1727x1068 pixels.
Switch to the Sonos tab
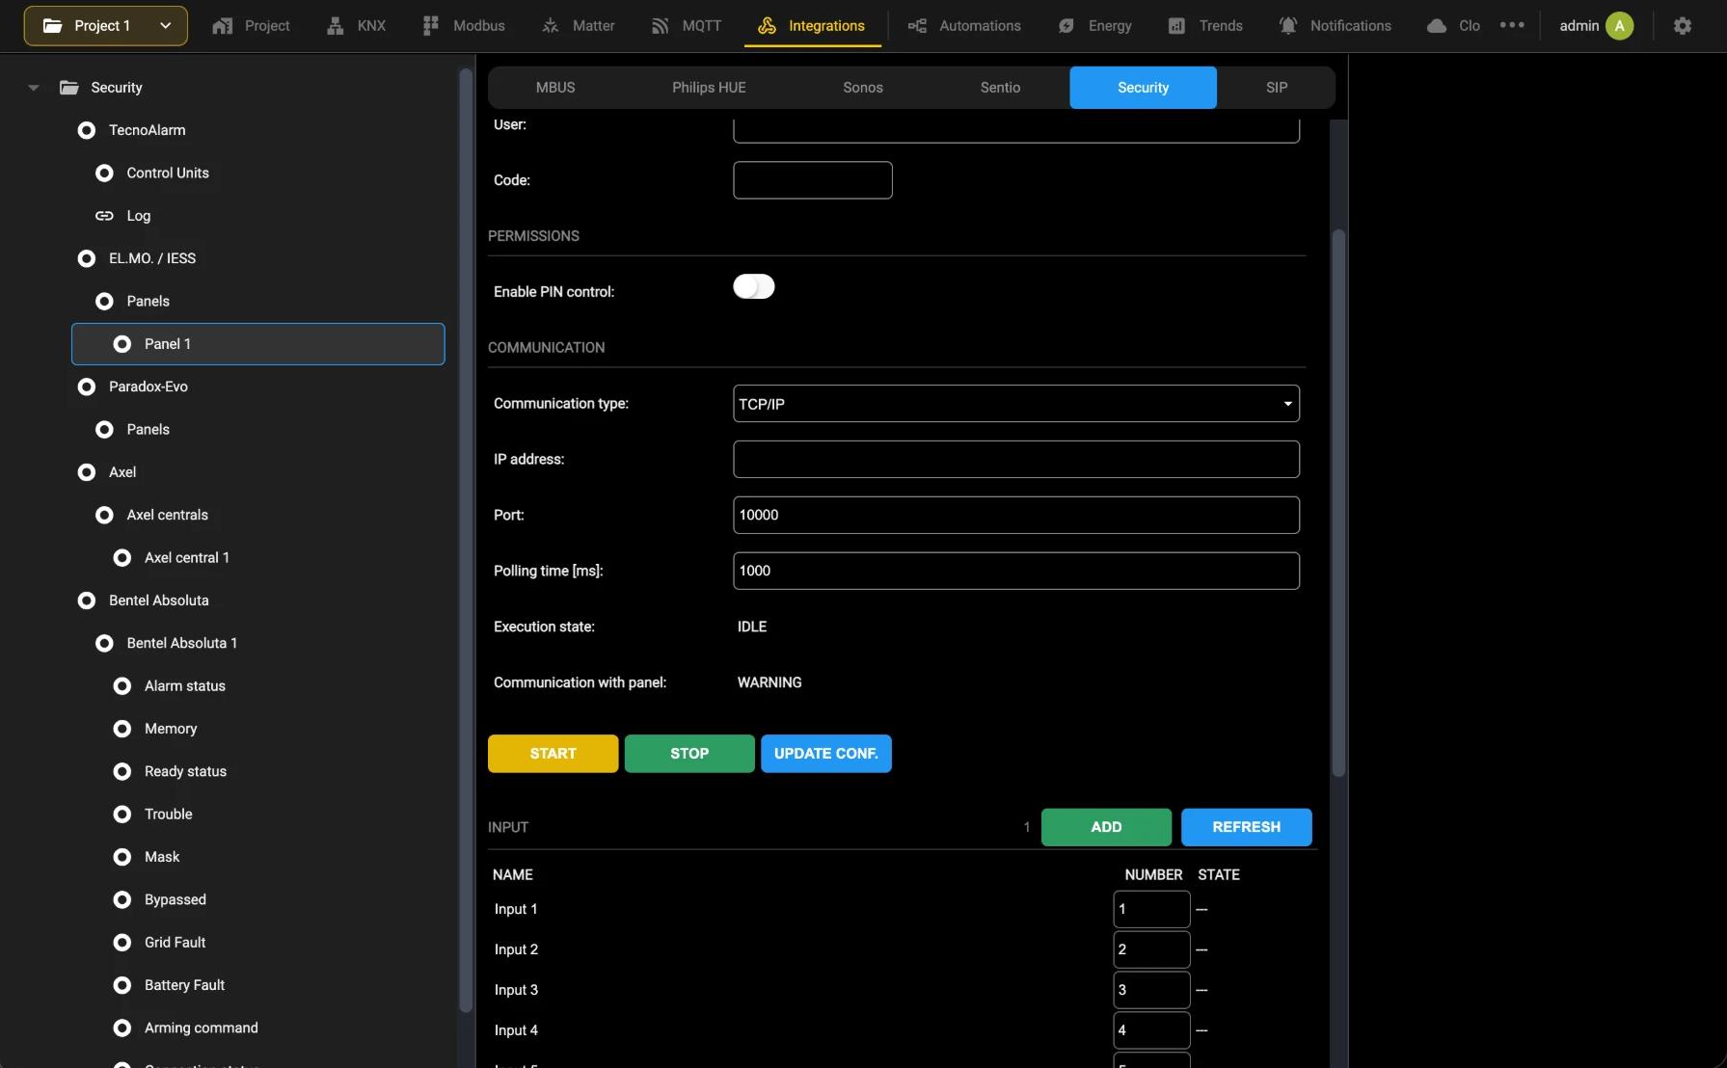click(863, 88)
